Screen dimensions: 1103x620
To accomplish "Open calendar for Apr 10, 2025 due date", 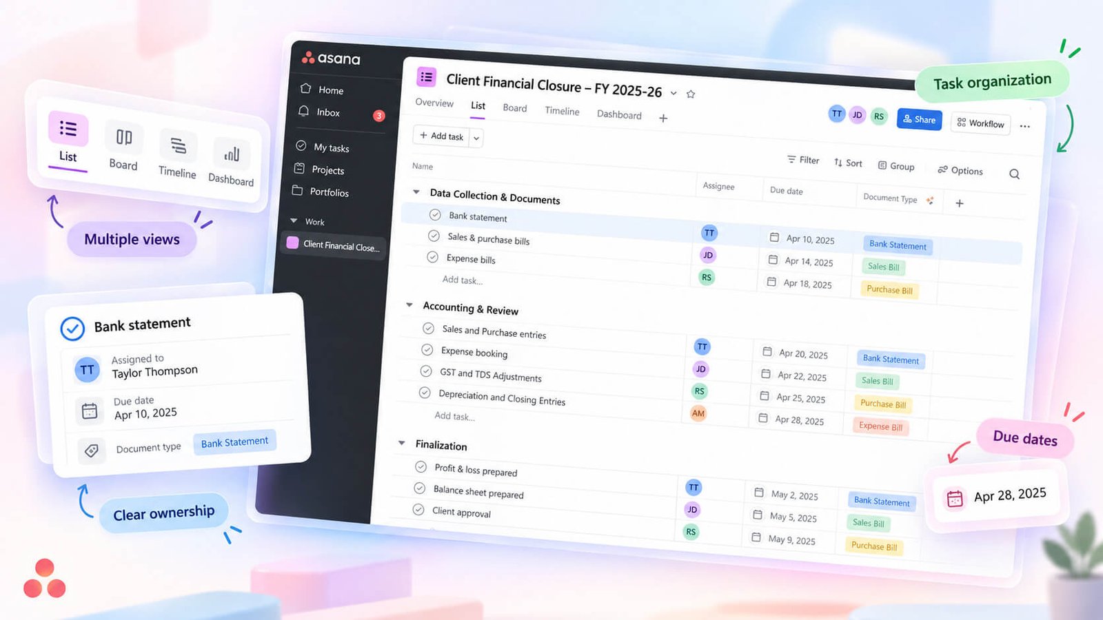I will click(774, 237).
